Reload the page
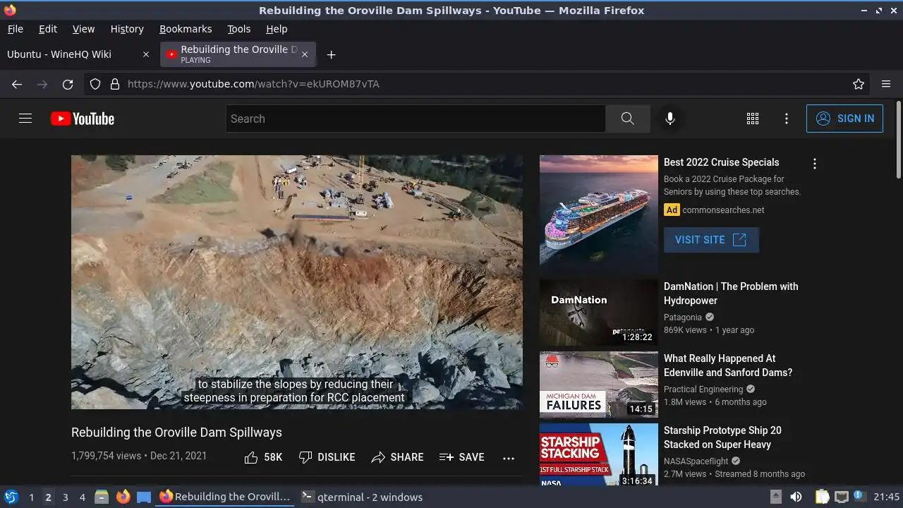 click(x=68, y=84)
